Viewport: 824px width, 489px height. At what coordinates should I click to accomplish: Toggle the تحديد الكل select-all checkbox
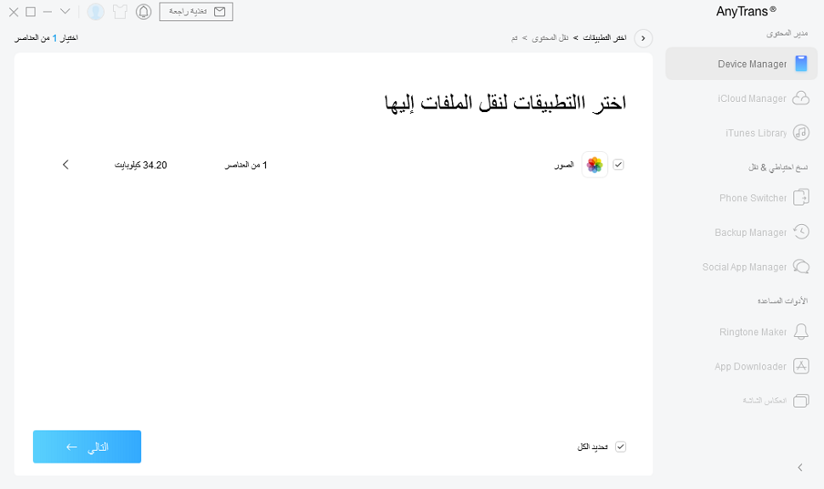tap(621, 447)
